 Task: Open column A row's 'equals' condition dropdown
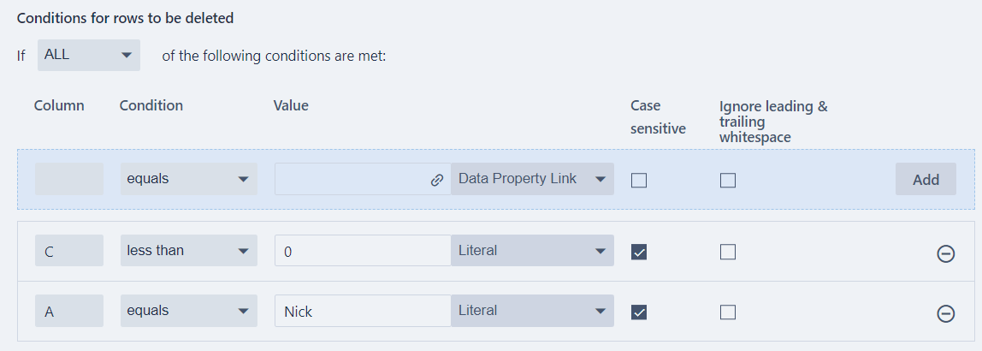tap(188, 311)
